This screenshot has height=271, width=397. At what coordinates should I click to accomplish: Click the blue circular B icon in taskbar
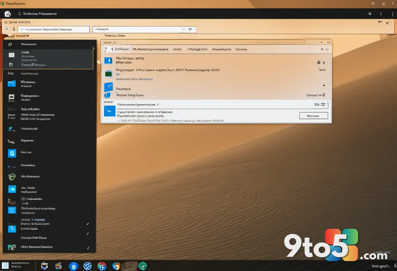(x=74, y=266)
